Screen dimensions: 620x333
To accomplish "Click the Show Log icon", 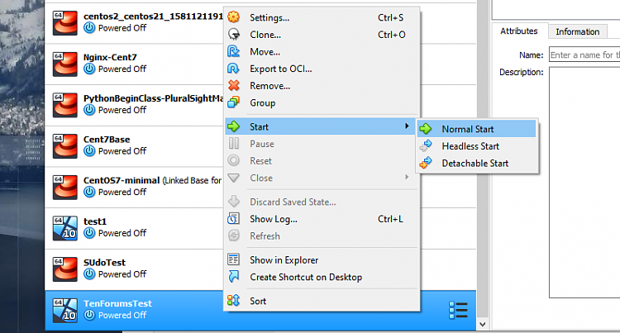I will (x=233, y=218).
